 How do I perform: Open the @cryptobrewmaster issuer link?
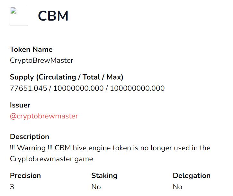tap(44, 116)
